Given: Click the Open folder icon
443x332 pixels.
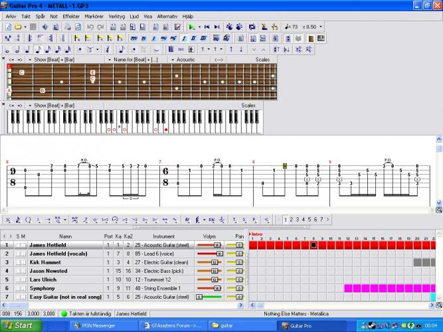Looking at the screenshot, I should pyautogui.click(x=18, y=27).
